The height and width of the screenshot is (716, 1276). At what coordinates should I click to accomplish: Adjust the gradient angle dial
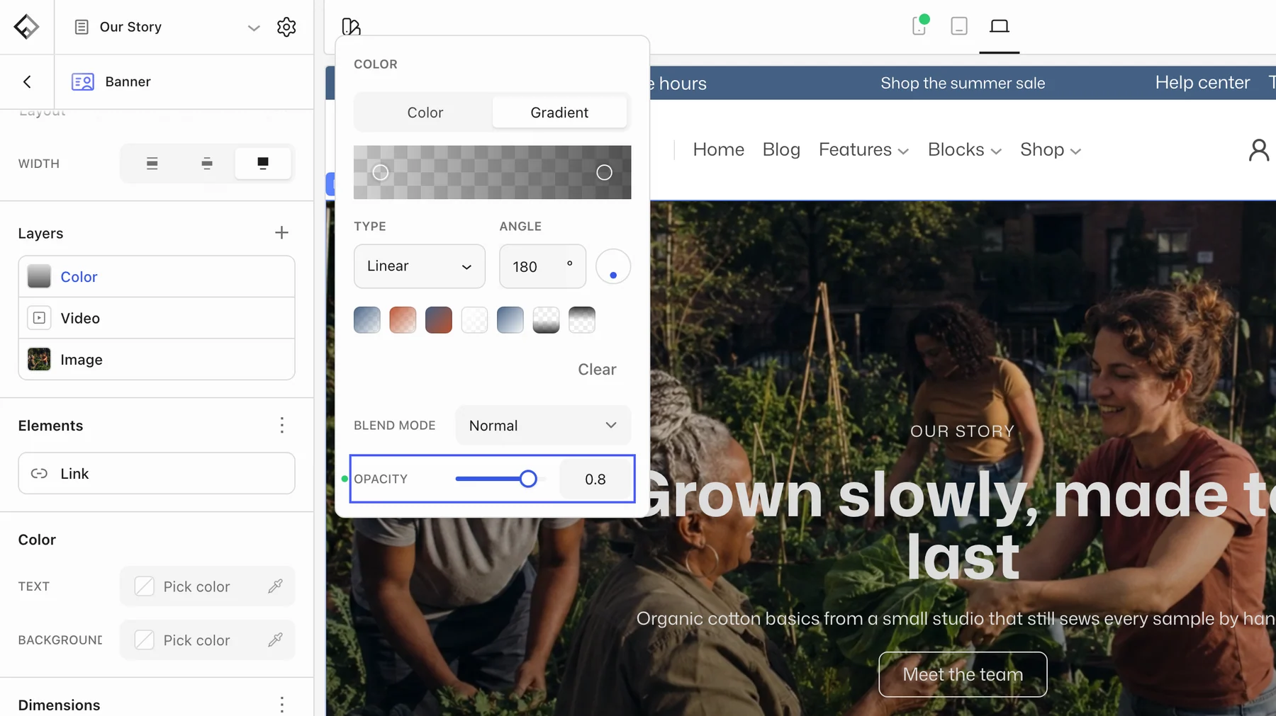click(x=613, y=267)
